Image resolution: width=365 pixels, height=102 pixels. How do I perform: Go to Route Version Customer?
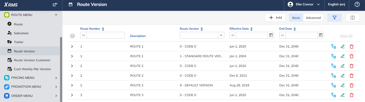(32, 60)
